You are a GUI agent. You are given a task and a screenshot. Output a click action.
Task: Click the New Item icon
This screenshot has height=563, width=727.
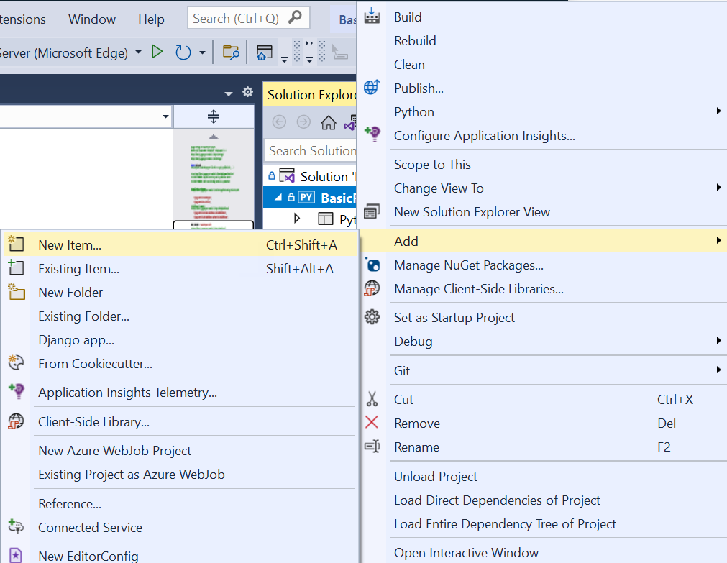(x=17, y=244)
